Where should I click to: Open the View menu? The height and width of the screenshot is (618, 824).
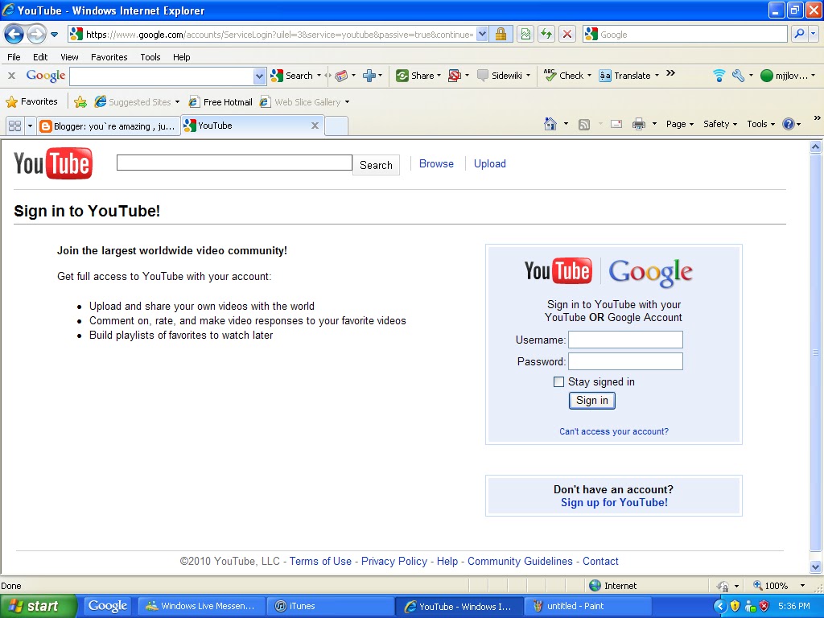coord(69,57)
